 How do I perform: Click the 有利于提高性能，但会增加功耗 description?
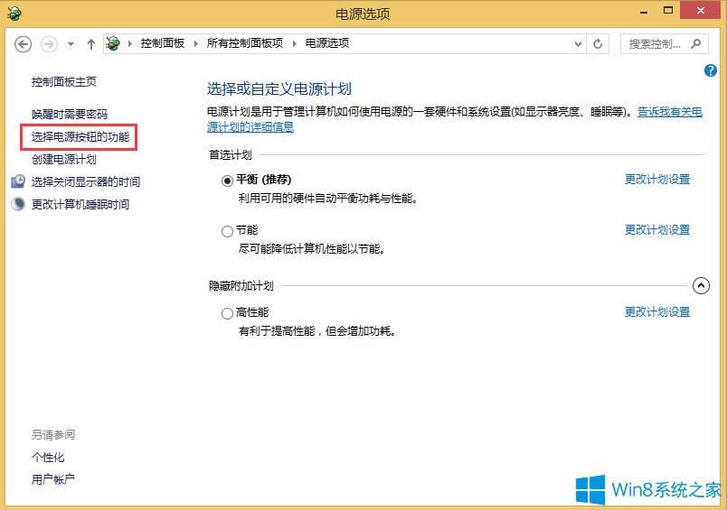(317, 332)
